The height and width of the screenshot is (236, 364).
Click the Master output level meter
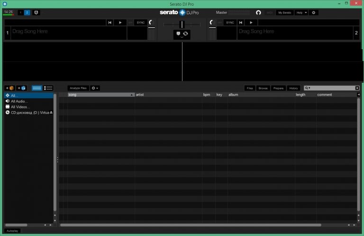tap(239, 12)
